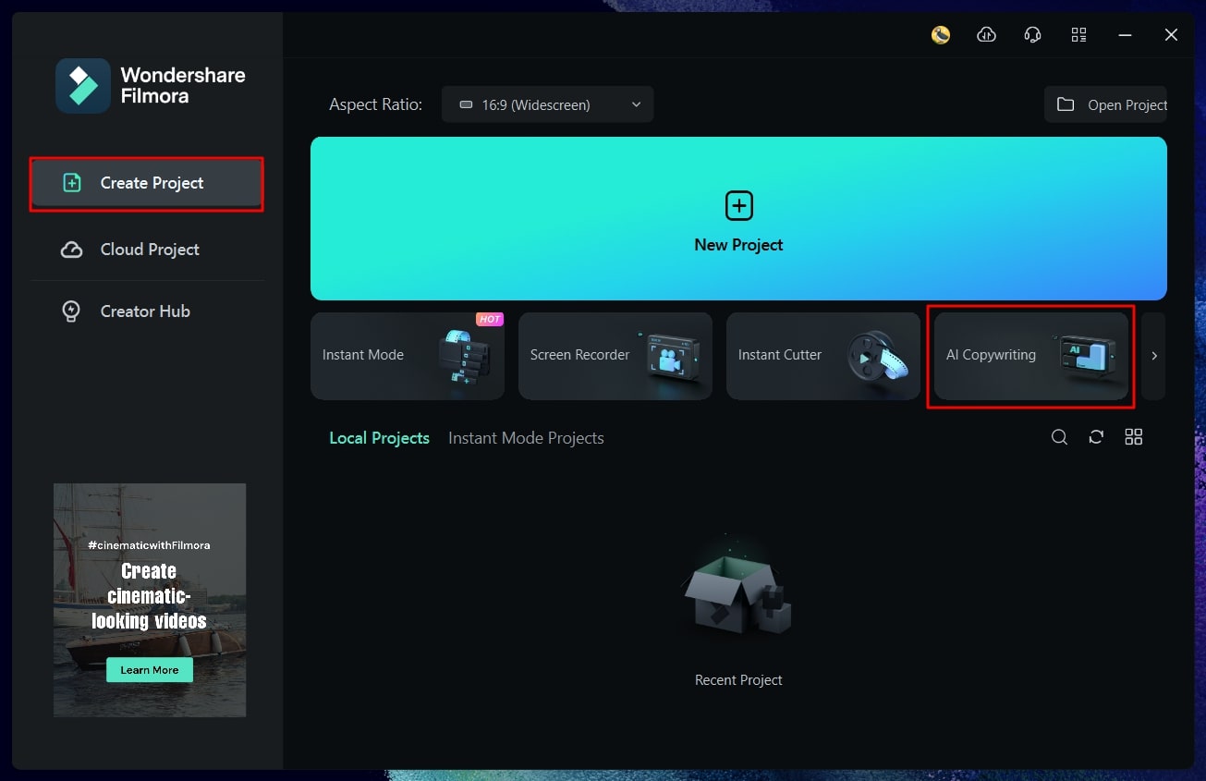Screen dimensions: 1206x781
Task: Launch the Screen Recorder tool
Action: [x=615, y=356]
